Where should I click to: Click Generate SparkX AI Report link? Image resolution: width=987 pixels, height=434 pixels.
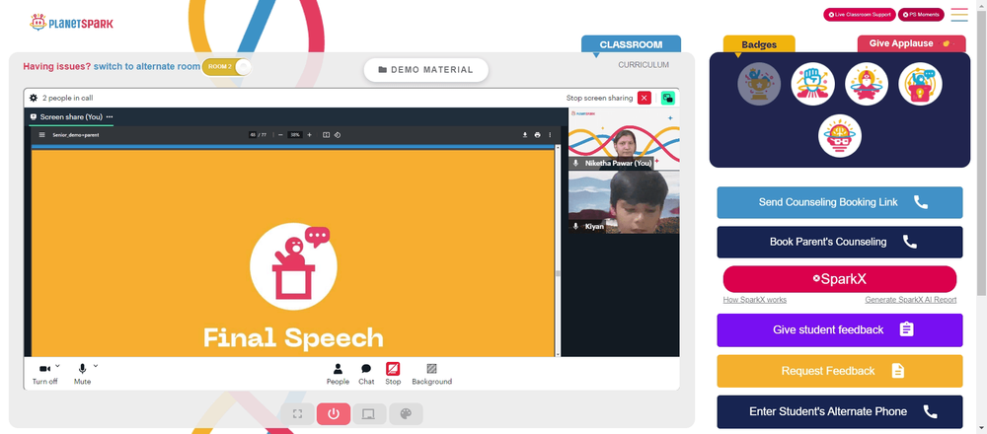[x=911, y=300]
